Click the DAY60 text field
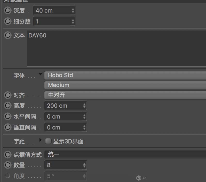The width and height of the screenshot is (206, 182). (x=116, y=48)
